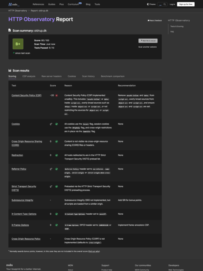The height and width of the screenshot is (271, 203).
Task: Click the Score 80 / 100 text
Action: 42,40
